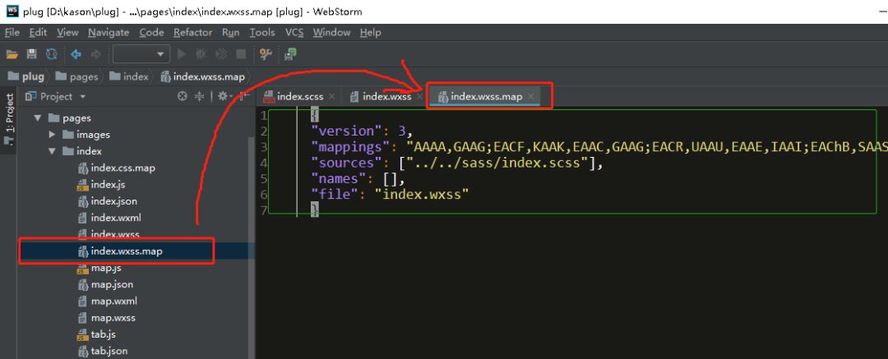Click the scroll-from-source target icon

point(183,96)
